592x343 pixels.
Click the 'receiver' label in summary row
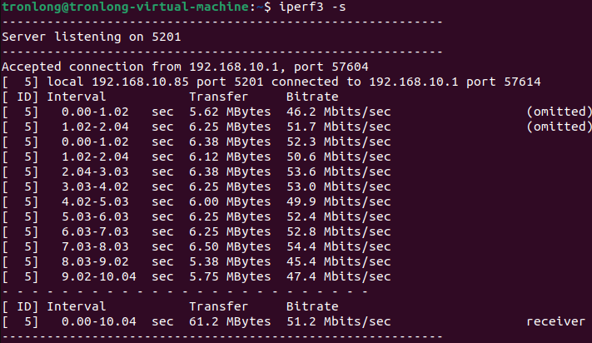point(555,321)
